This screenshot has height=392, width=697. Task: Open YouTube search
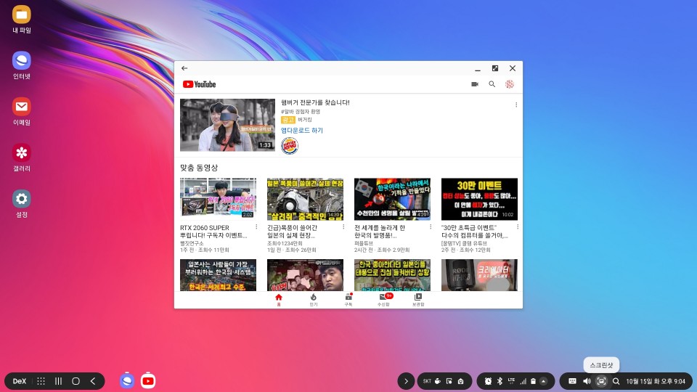pyautogui.click(x=492, y=84)
